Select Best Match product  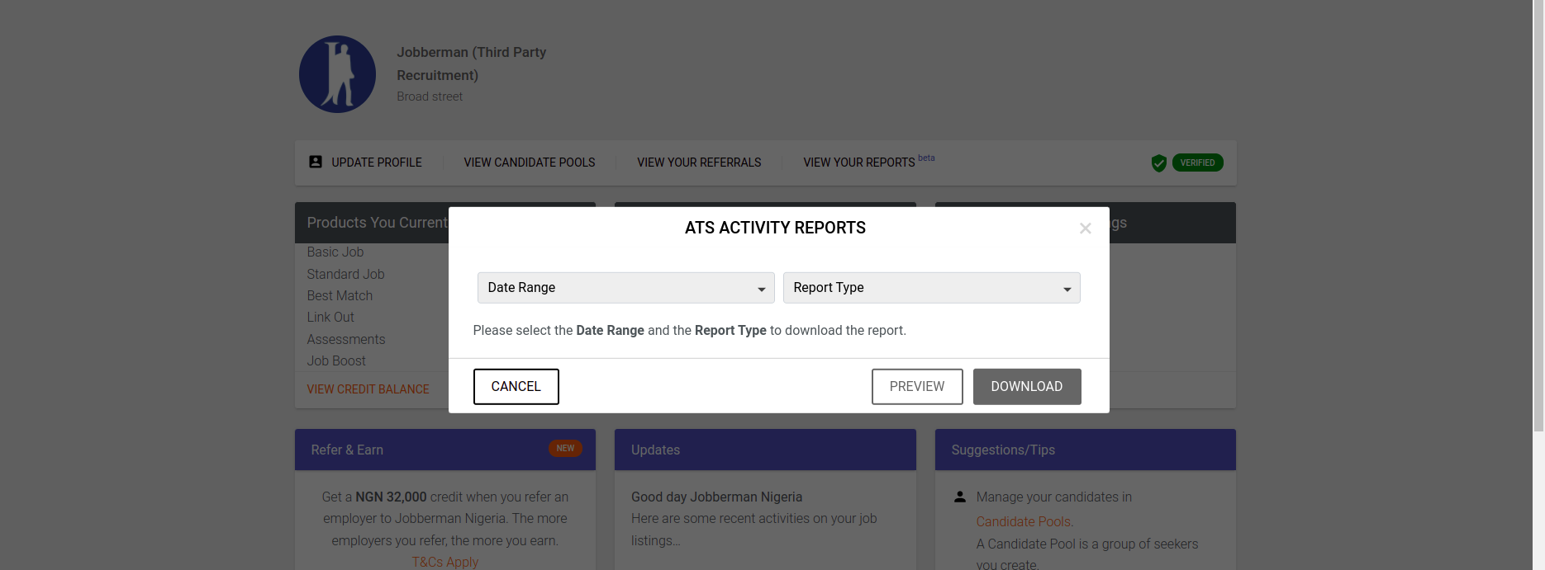(x=340, y=295)
